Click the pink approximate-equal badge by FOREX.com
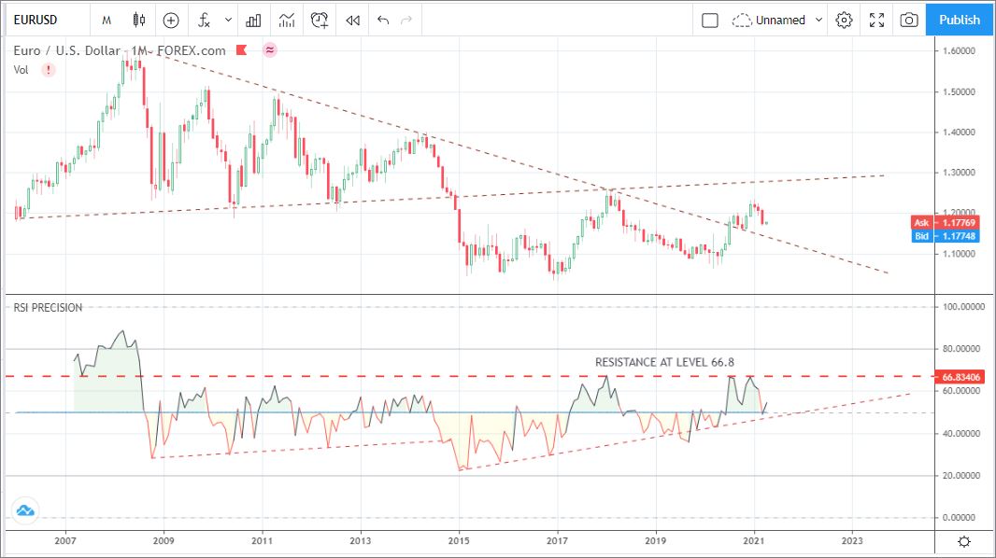The image size is (996, 558). click(x=269, y=50)
